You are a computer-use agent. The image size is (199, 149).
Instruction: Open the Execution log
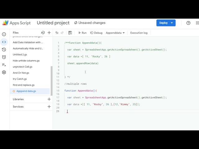(139, 33)
